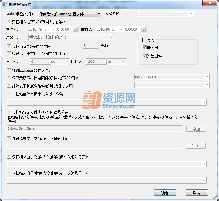
Task: Enable 排除以下扩展名附件 checkbox
Action: 9,86
